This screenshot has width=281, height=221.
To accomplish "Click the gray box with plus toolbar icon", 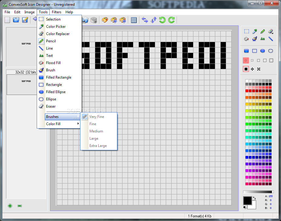I will (94, 20).
